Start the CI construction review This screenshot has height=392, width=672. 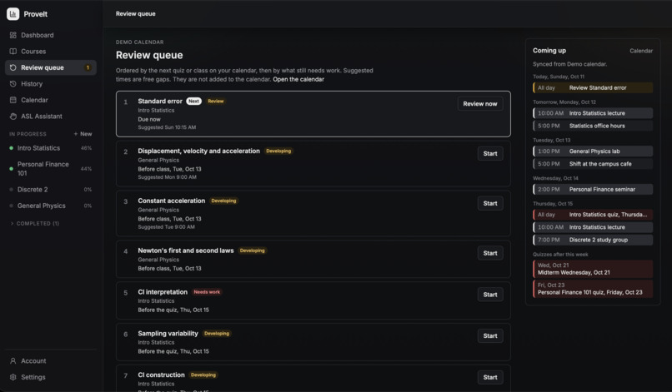point(490,377)
